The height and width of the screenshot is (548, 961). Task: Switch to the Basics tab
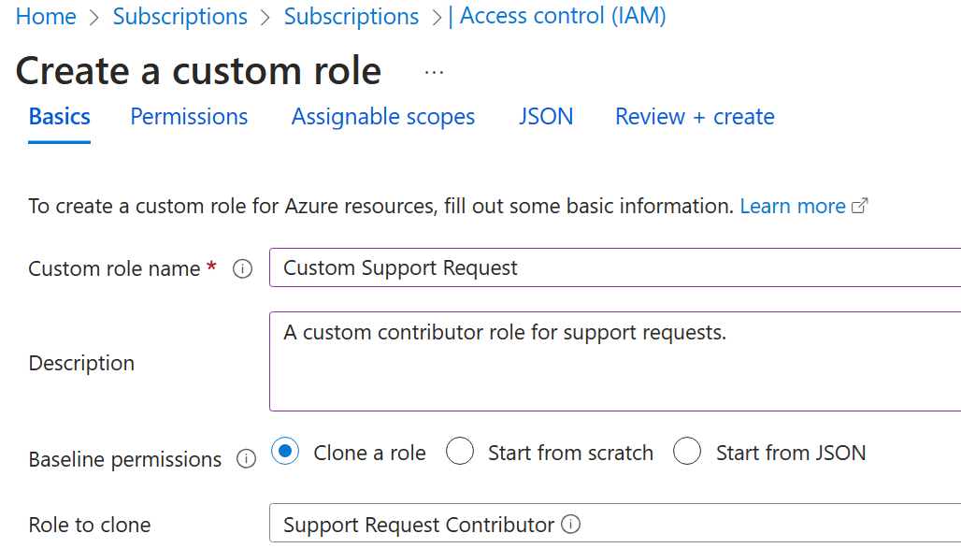(x=60, y=117)
